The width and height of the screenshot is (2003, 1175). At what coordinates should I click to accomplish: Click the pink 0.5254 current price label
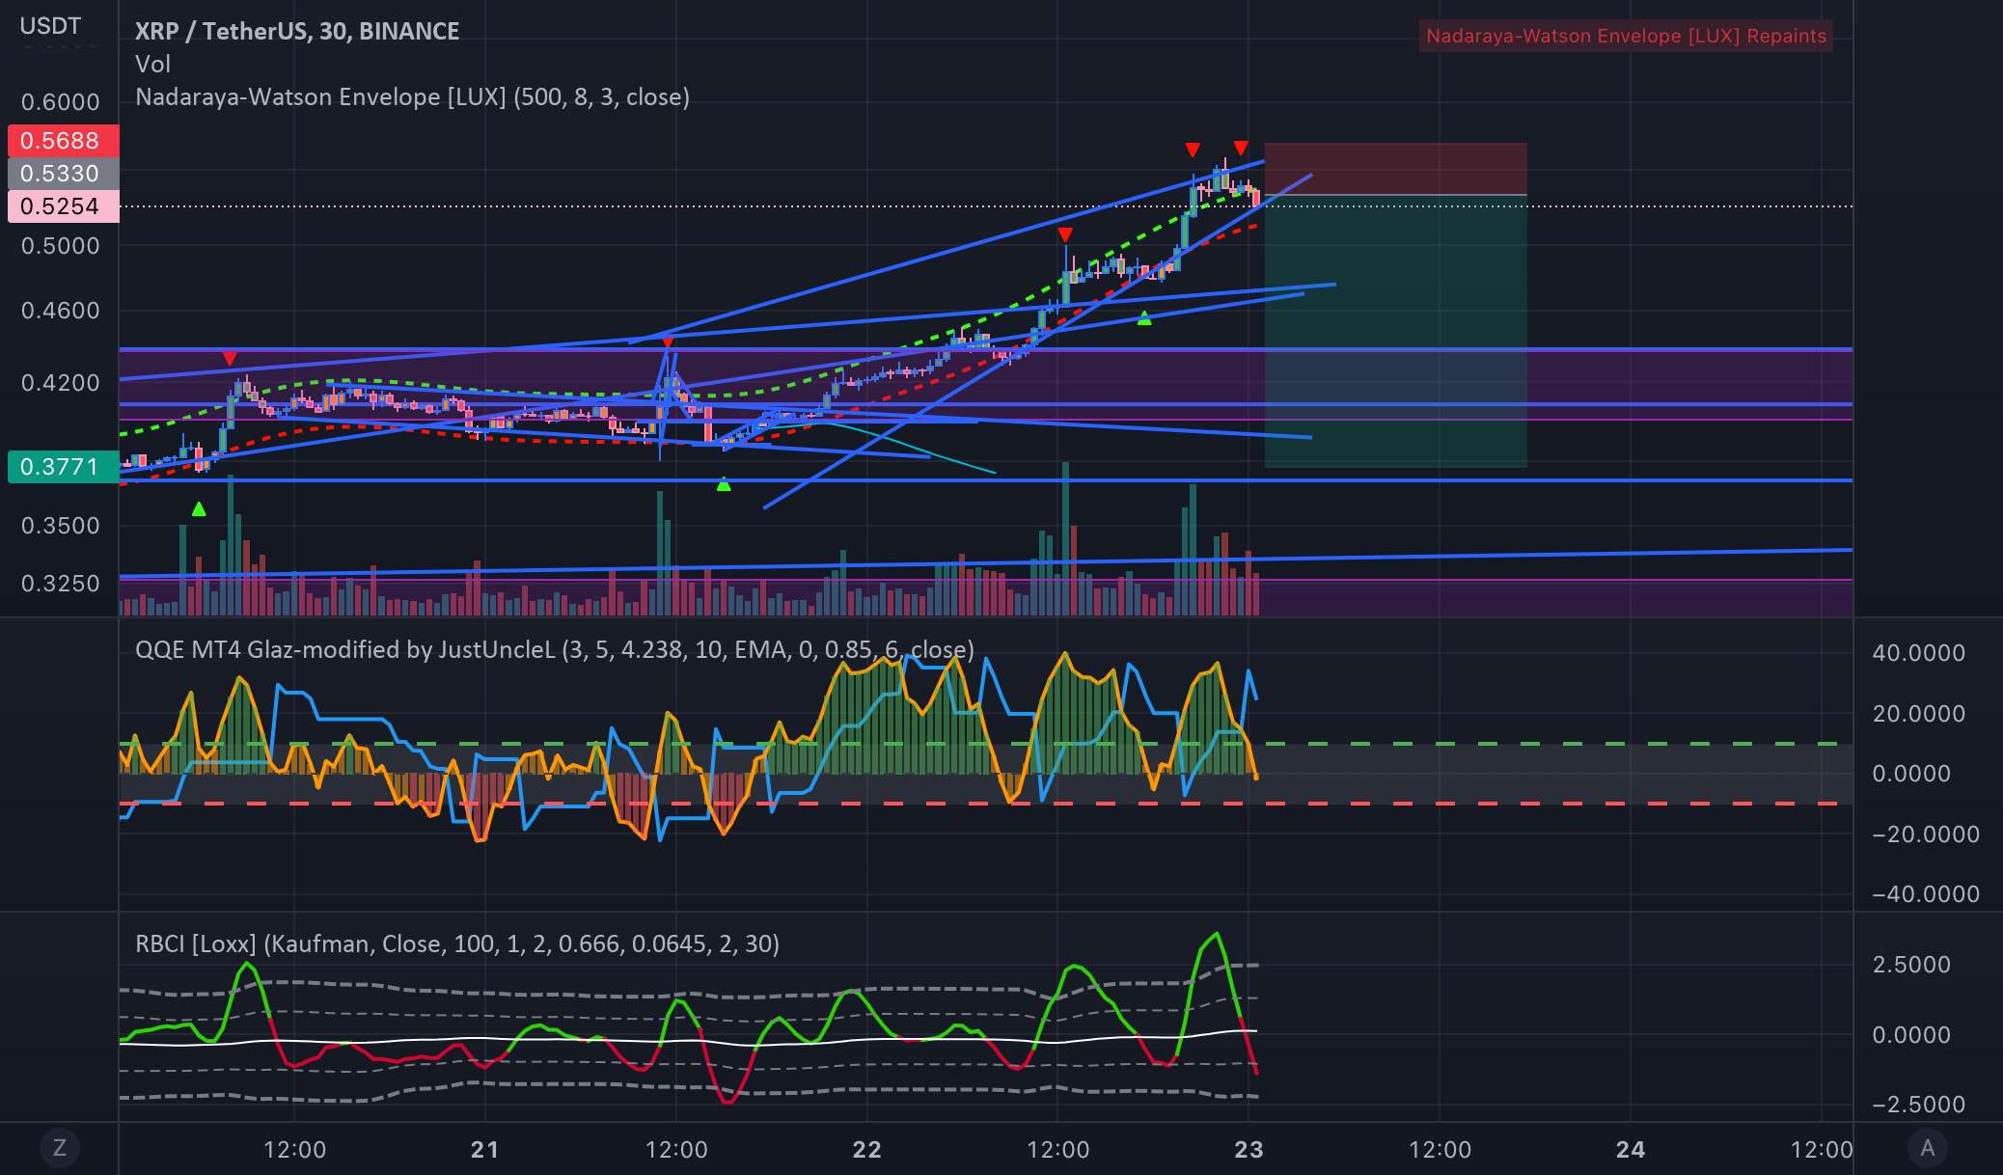point(63,206)
